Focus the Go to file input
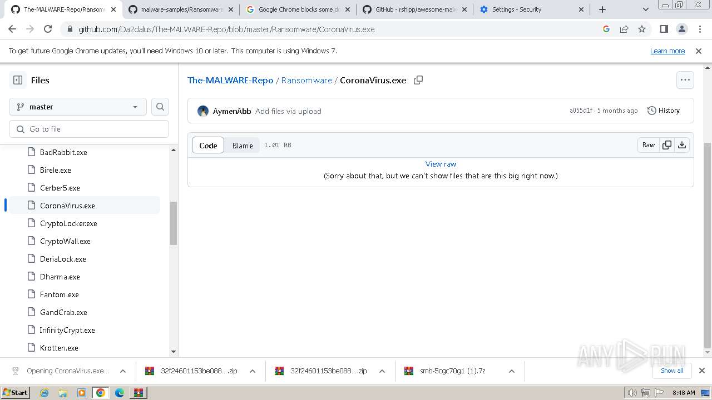Viewport: 712px width, 400px height. point(89,129)
